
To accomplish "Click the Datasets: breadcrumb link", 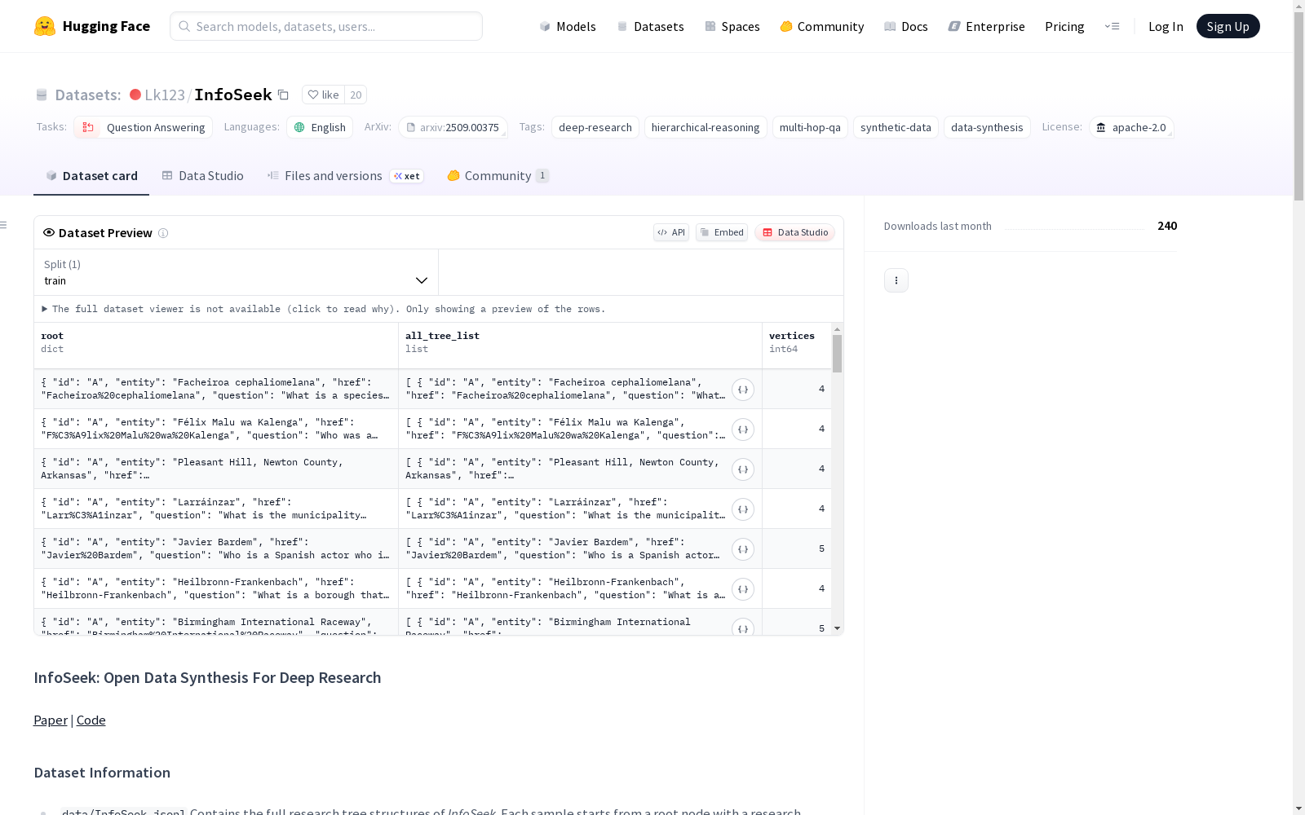I will (88, 95).
